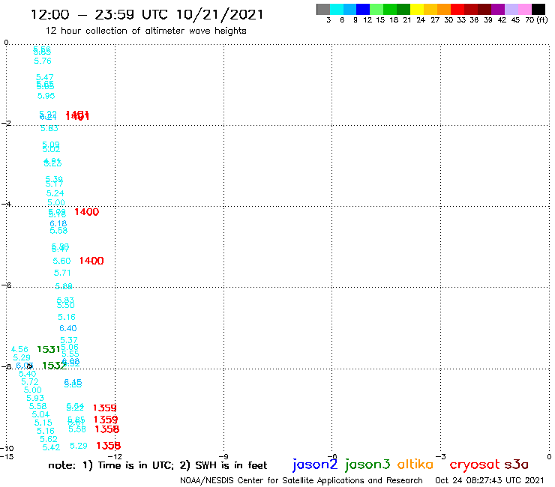This screenshot has width=555, height=487.
Task: Click the x-axis label -15
Action: coord(7,456)
